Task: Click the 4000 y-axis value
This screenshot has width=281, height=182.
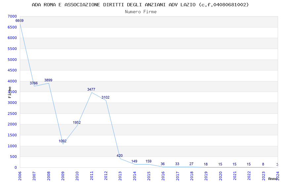Action: click(12, 81)
